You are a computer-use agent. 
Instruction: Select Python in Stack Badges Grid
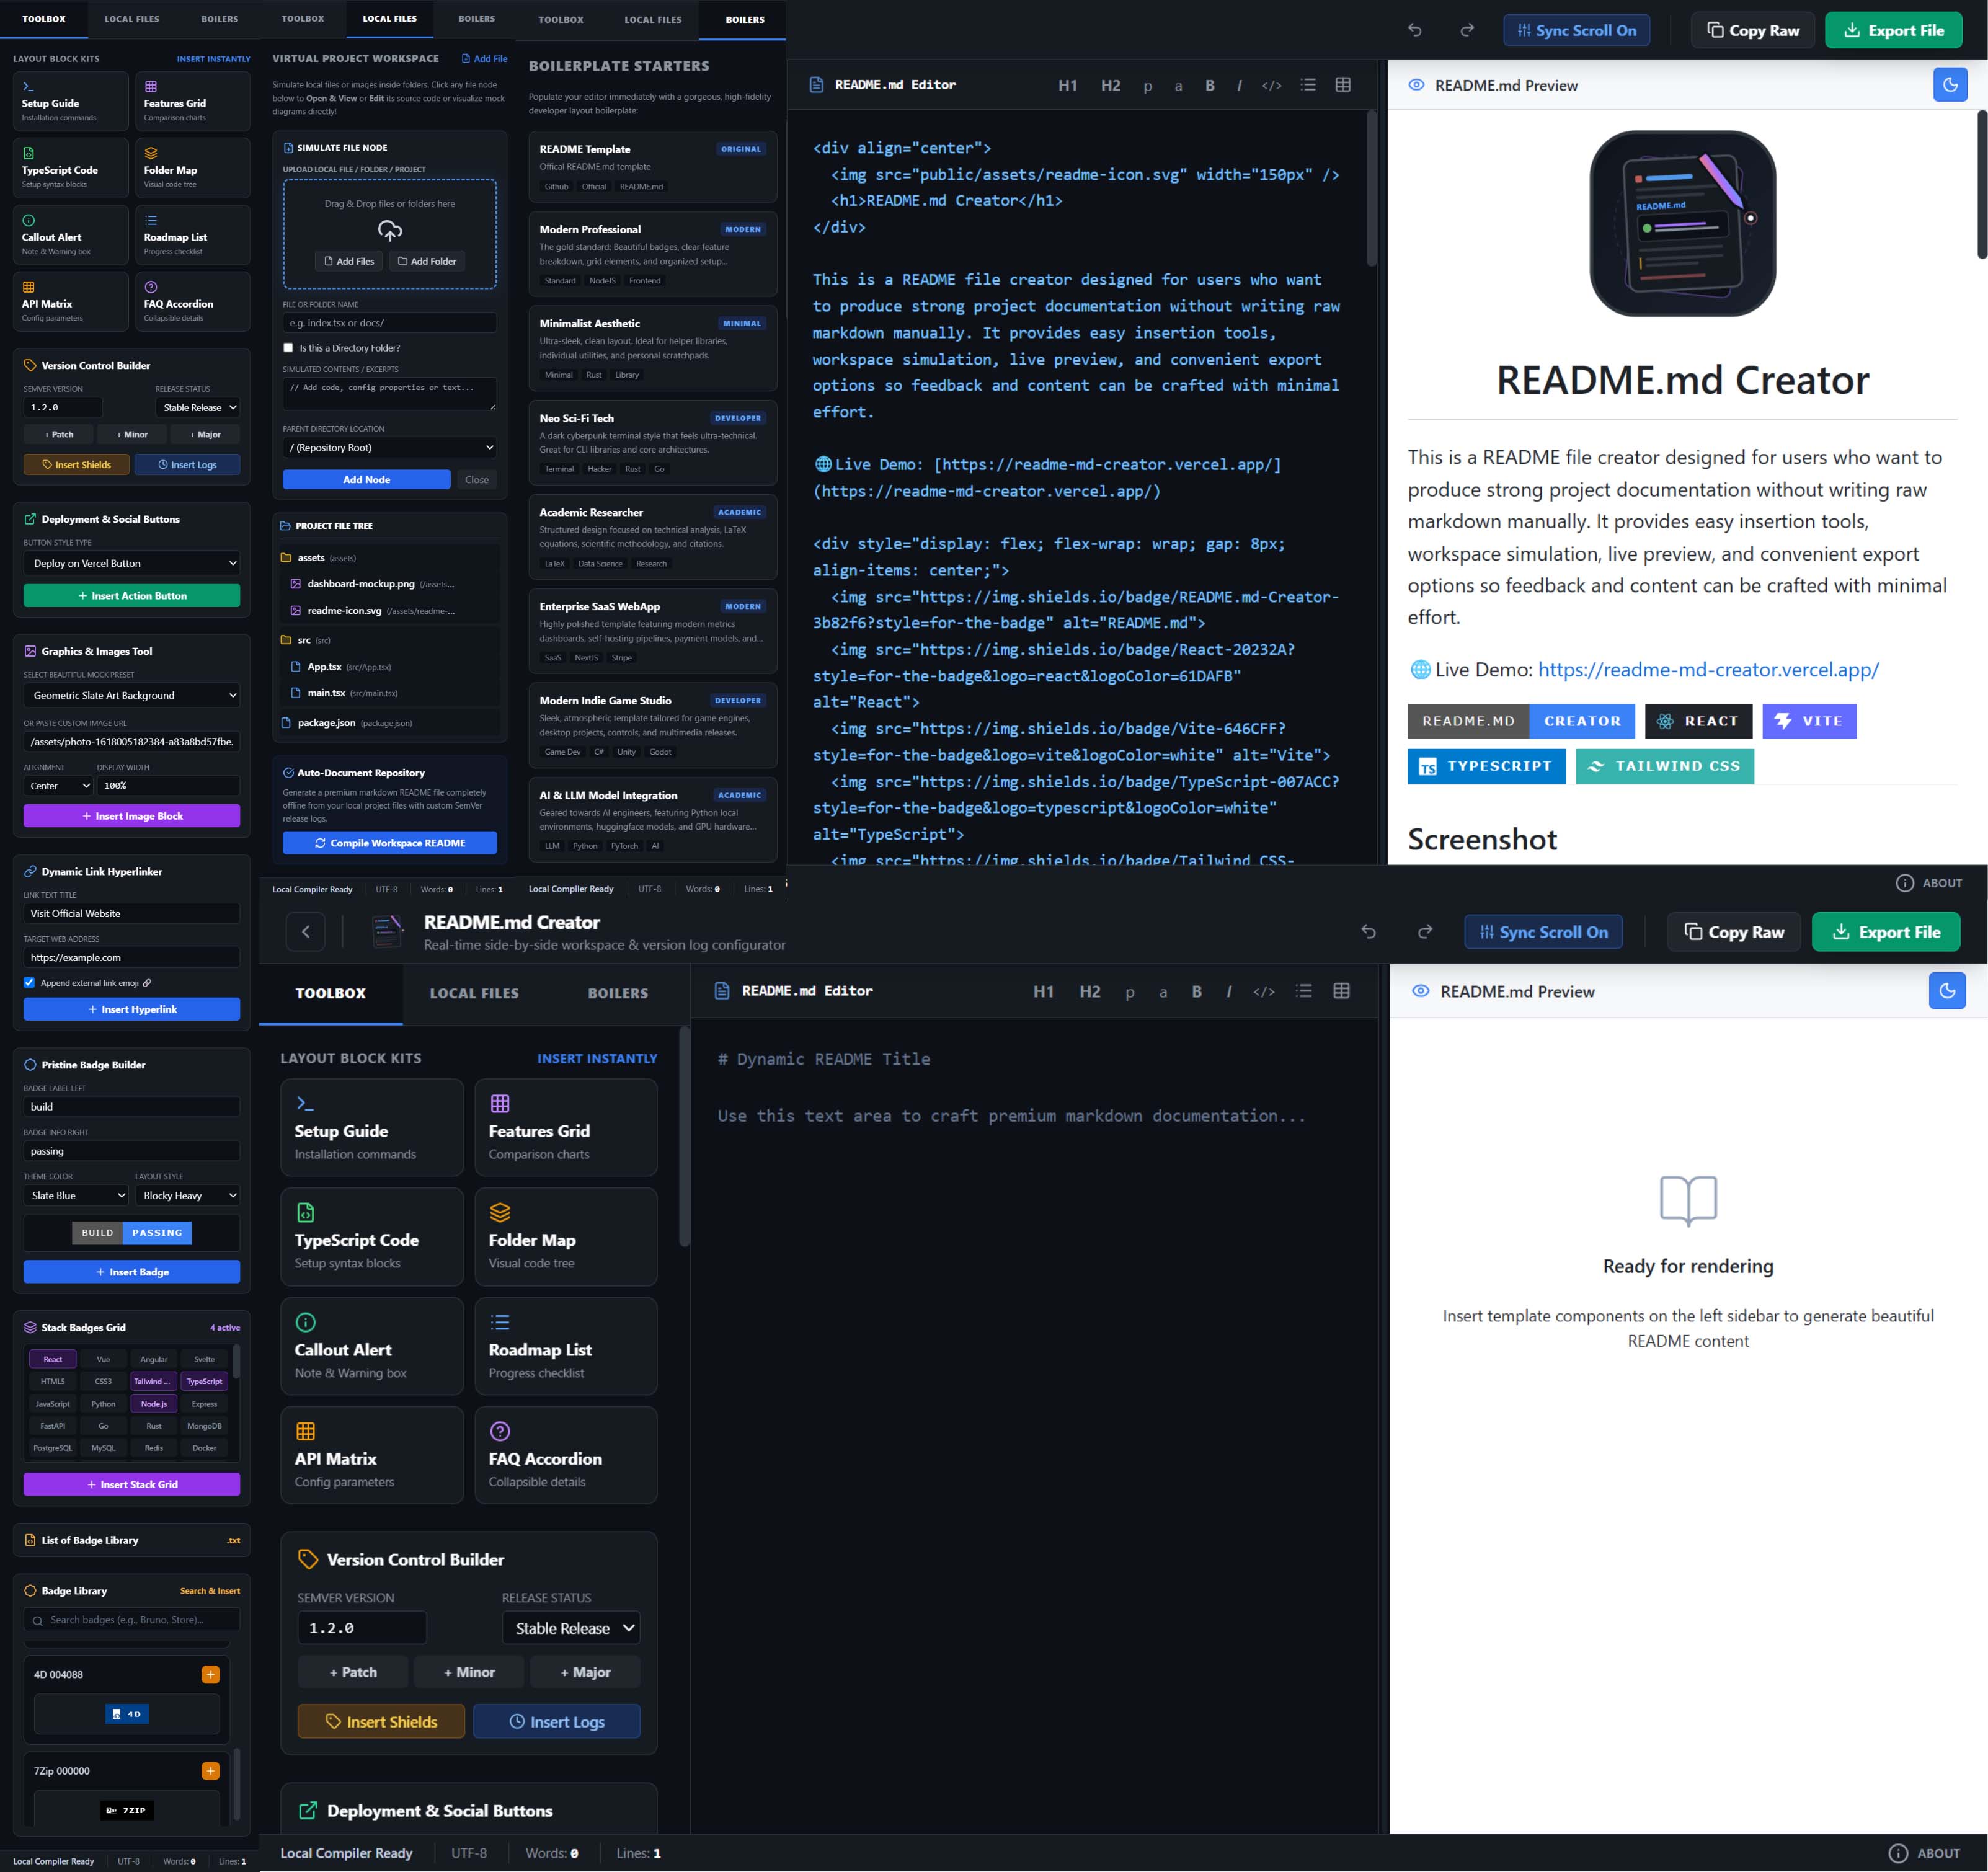(103, 1404)
